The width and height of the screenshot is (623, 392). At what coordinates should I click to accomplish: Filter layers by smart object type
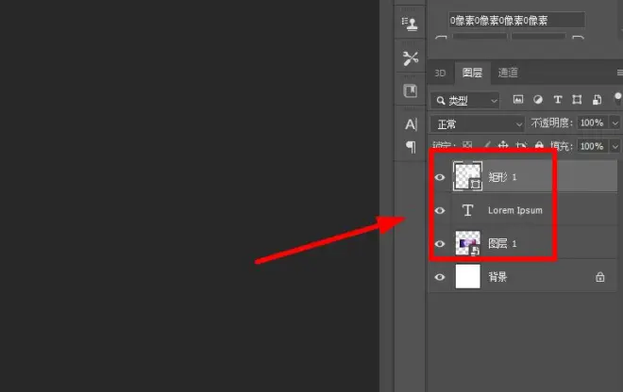coord(597,100)
